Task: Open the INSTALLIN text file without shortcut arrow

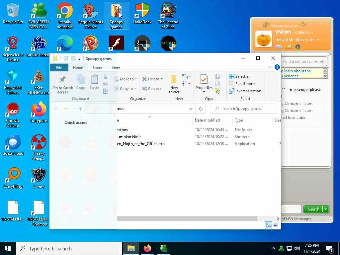Action: click(x=13, y=211)
